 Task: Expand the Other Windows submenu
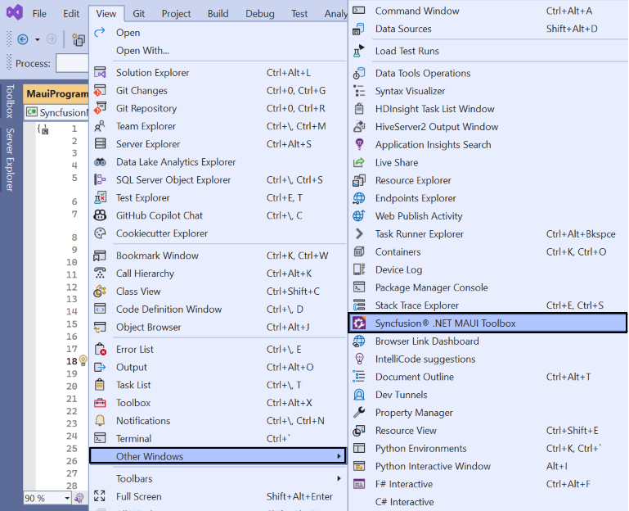[x=218, y=456]
